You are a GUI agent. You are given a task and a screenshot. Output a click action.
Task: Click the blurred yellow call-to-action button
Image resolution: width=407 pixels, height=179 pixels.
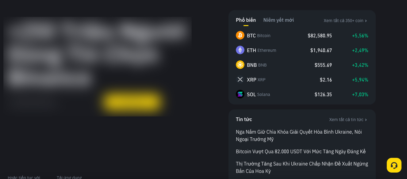click(x=132, y=102)
